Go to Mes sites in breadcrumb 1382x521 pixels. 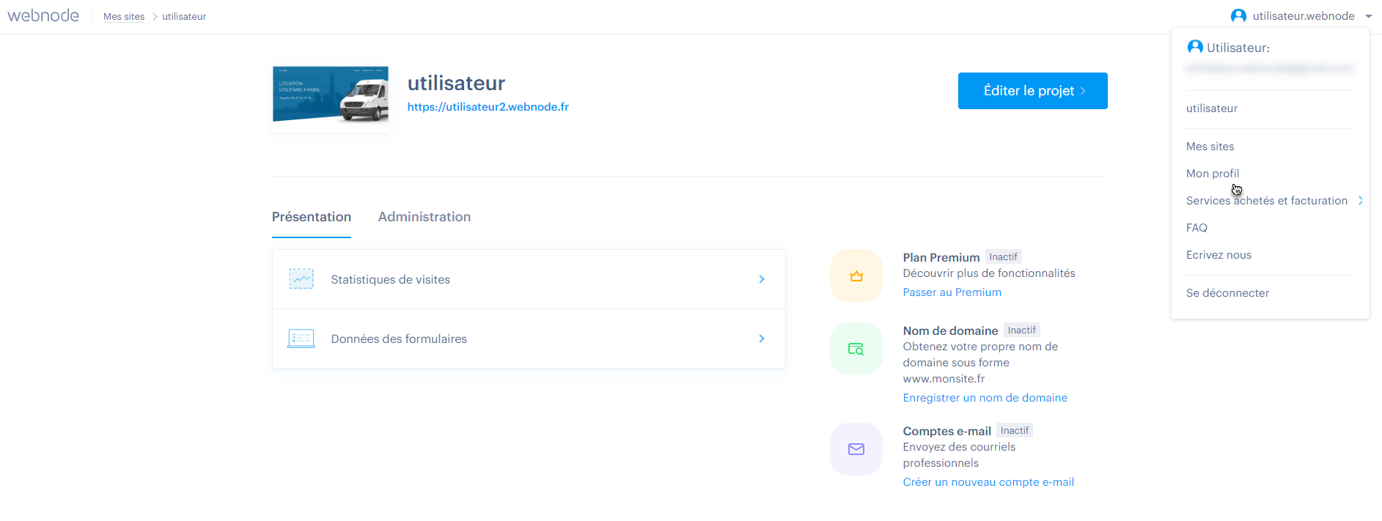(124, 17)
